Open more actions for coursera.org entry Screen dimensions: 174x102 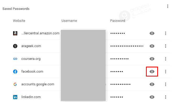[166, 59]
